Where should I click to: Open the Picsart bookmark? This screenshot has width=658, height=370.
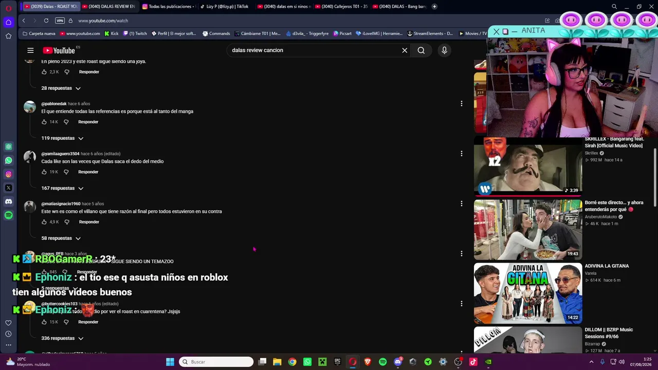[x=342, y=33]
